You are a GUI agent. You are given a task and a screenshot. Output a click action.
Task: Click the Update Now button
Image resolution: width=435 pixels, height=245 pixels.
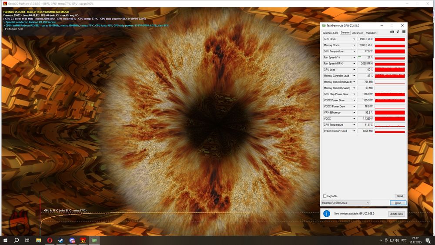396,214
